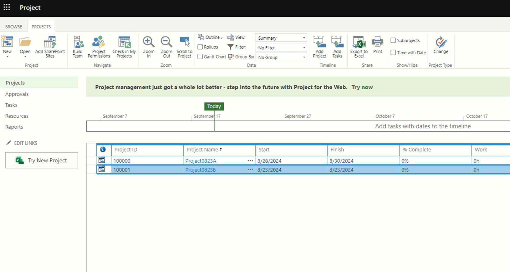Open the Project0823A link

point(201,161)
